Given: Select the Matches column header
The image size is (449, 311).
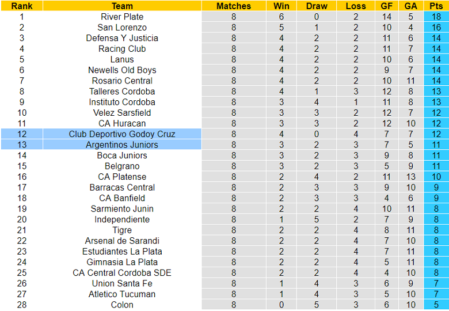Looking at the screenshot, I should (234, 6).
